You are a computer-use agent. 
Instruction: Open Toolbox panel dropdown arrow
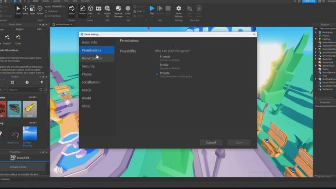click(x=40, y=77)
